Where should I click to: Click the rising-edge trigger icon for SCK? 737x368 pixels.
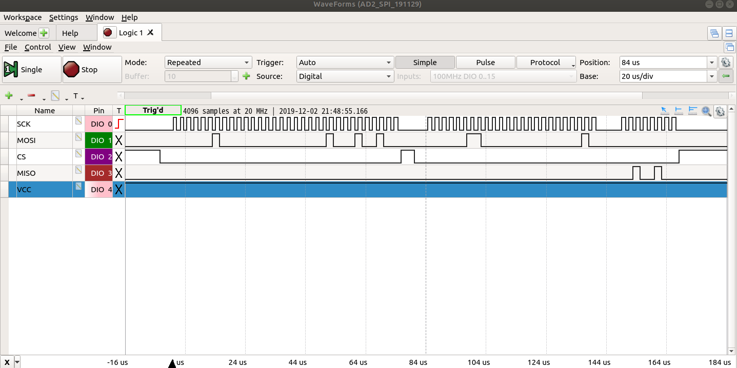click(119, 124)
